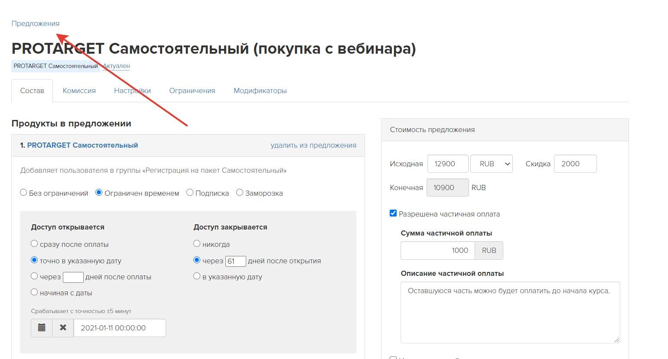Click the 'Добавляет пользователя в группы' description text
Viewport: 668px width, 359px height.
coord(153,170)
